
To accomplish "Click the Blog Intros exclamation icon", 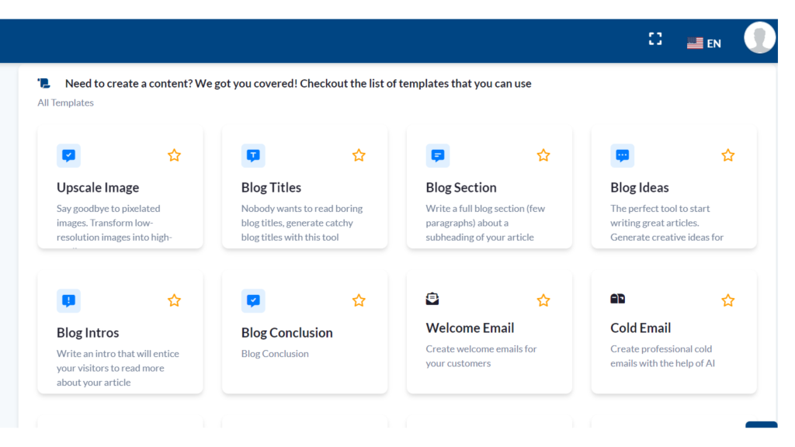I will (68, 300).
